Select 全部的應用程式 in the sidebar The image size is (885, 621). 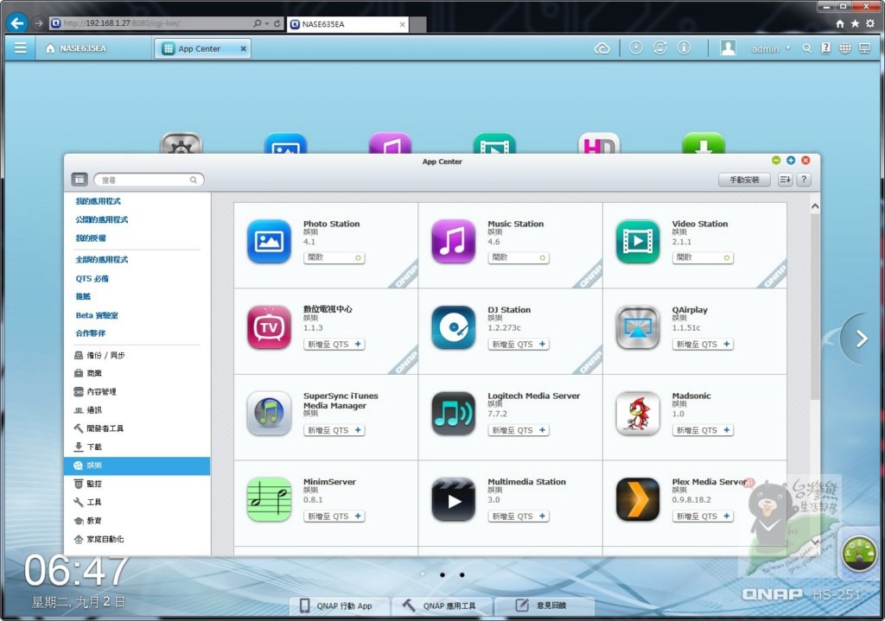tap(102, 260)
